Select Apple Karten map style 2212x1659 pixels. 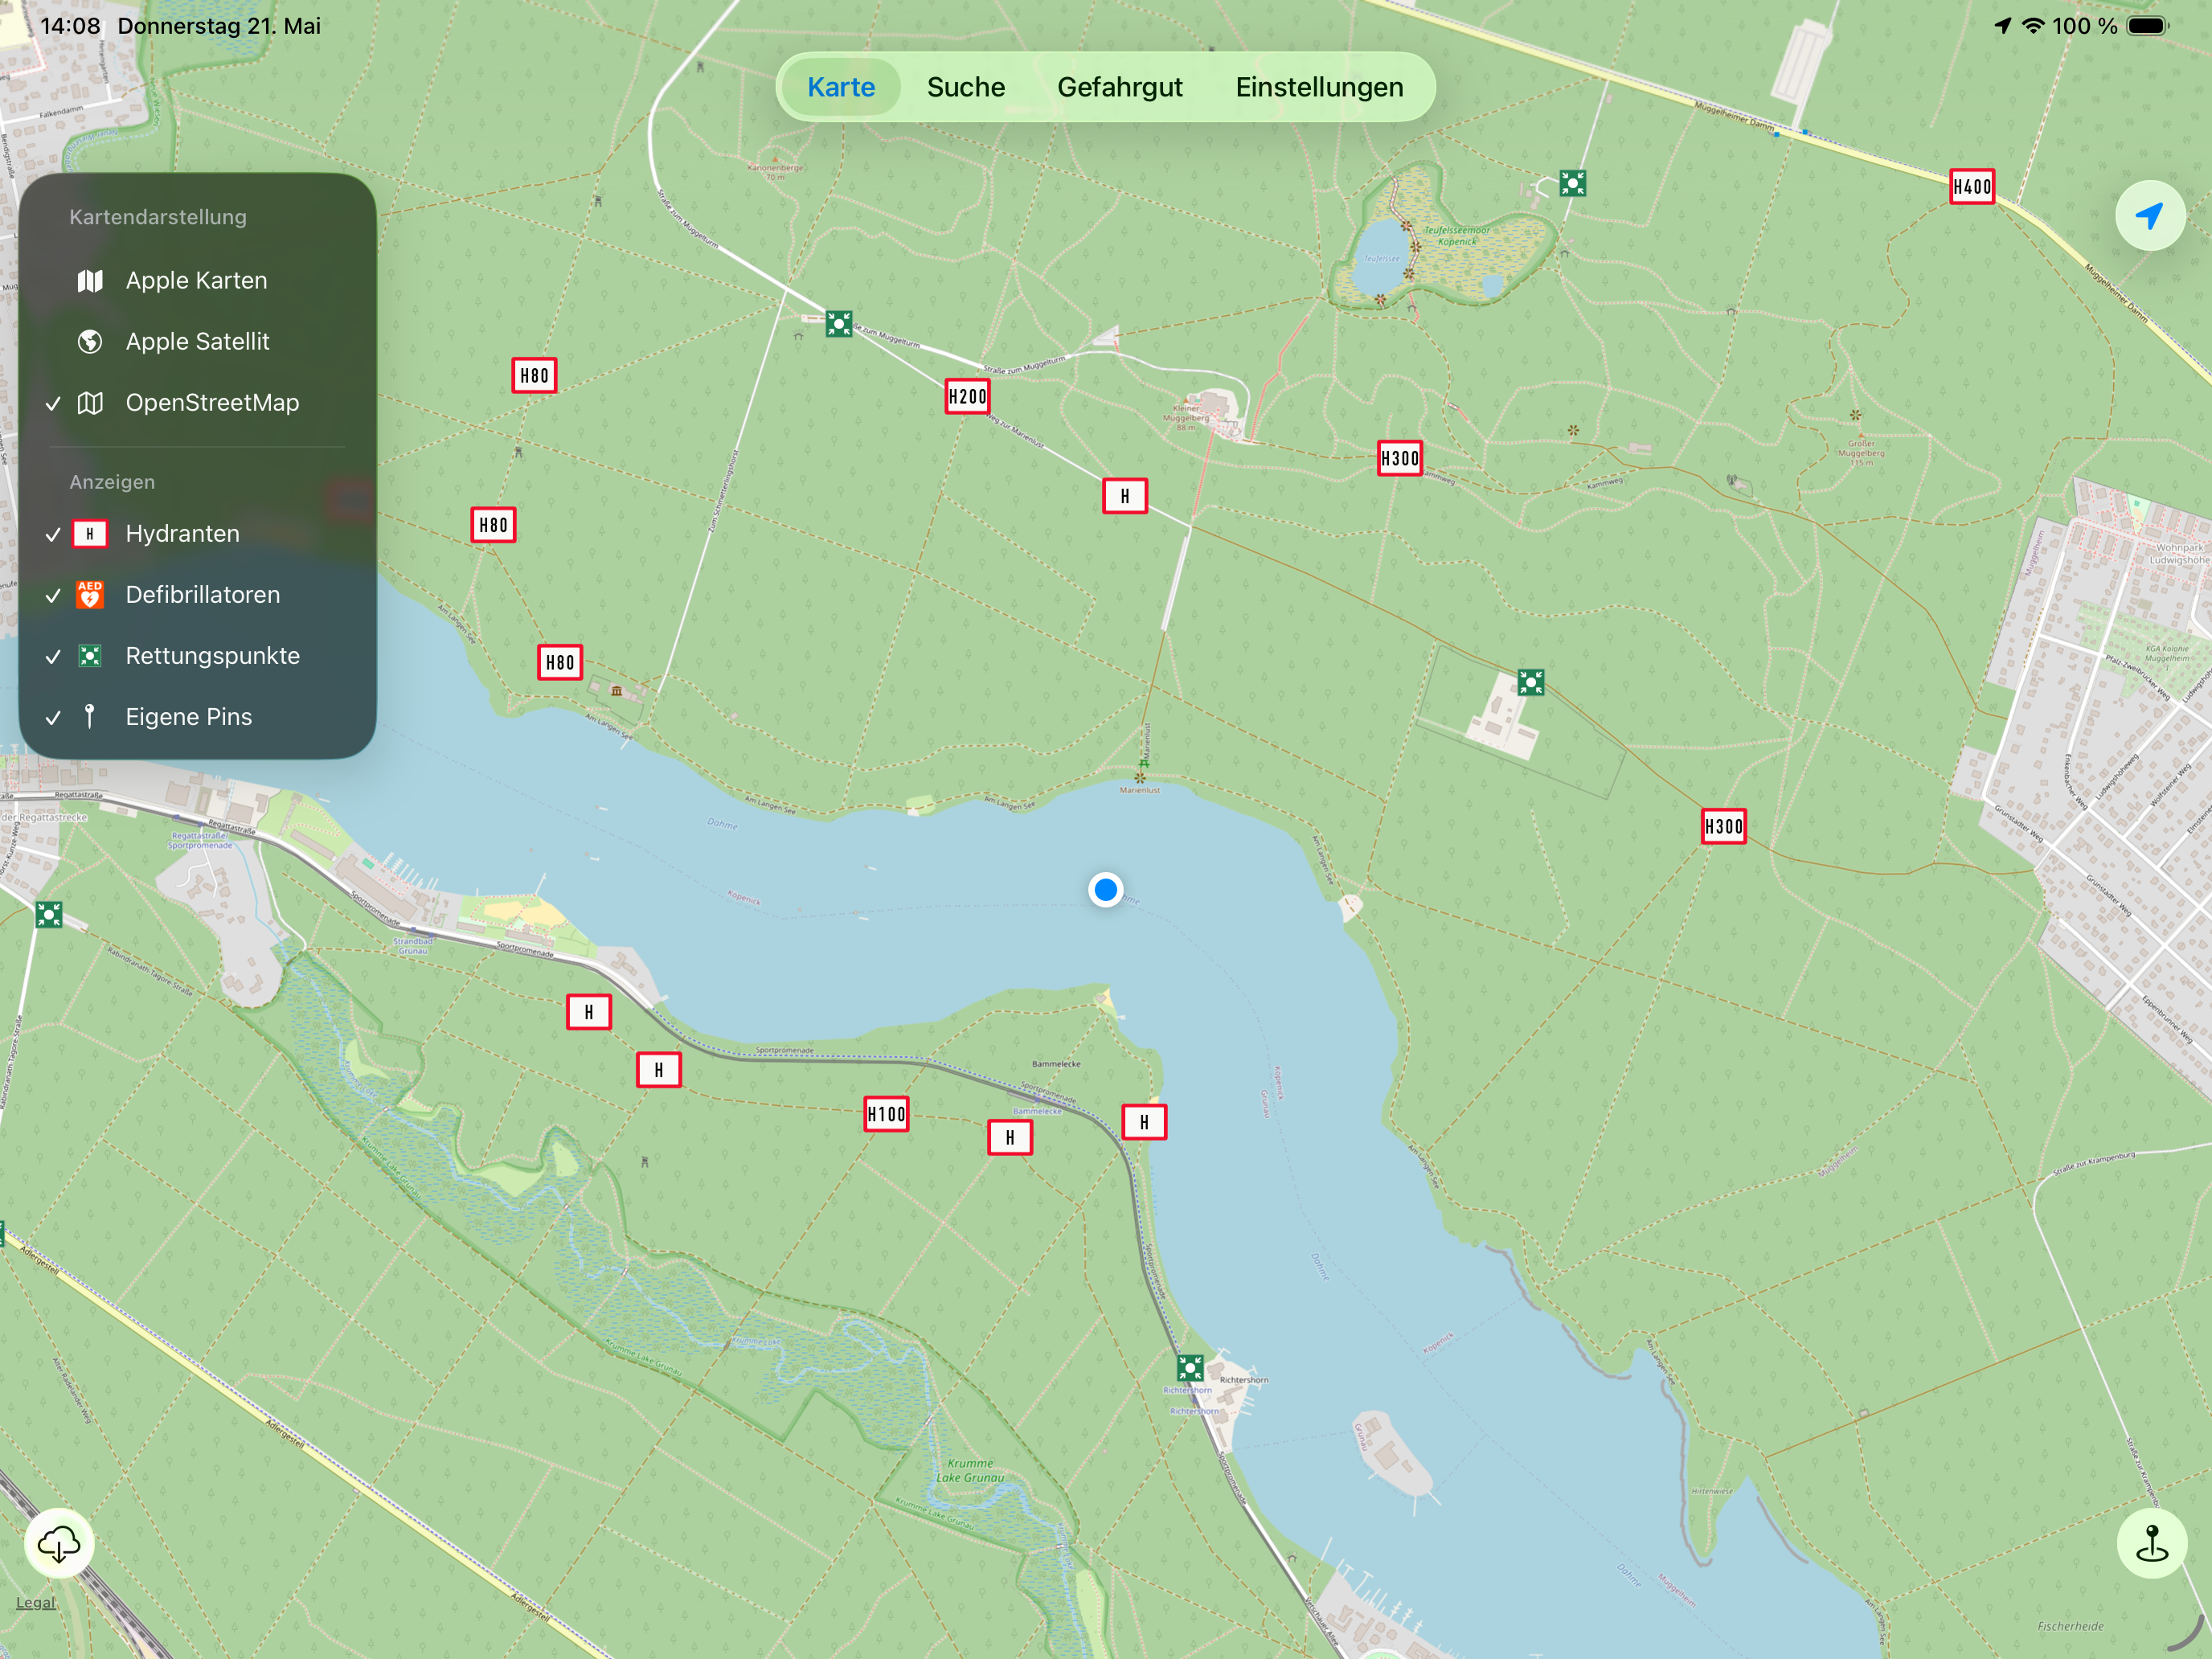[x=197, y=280]
